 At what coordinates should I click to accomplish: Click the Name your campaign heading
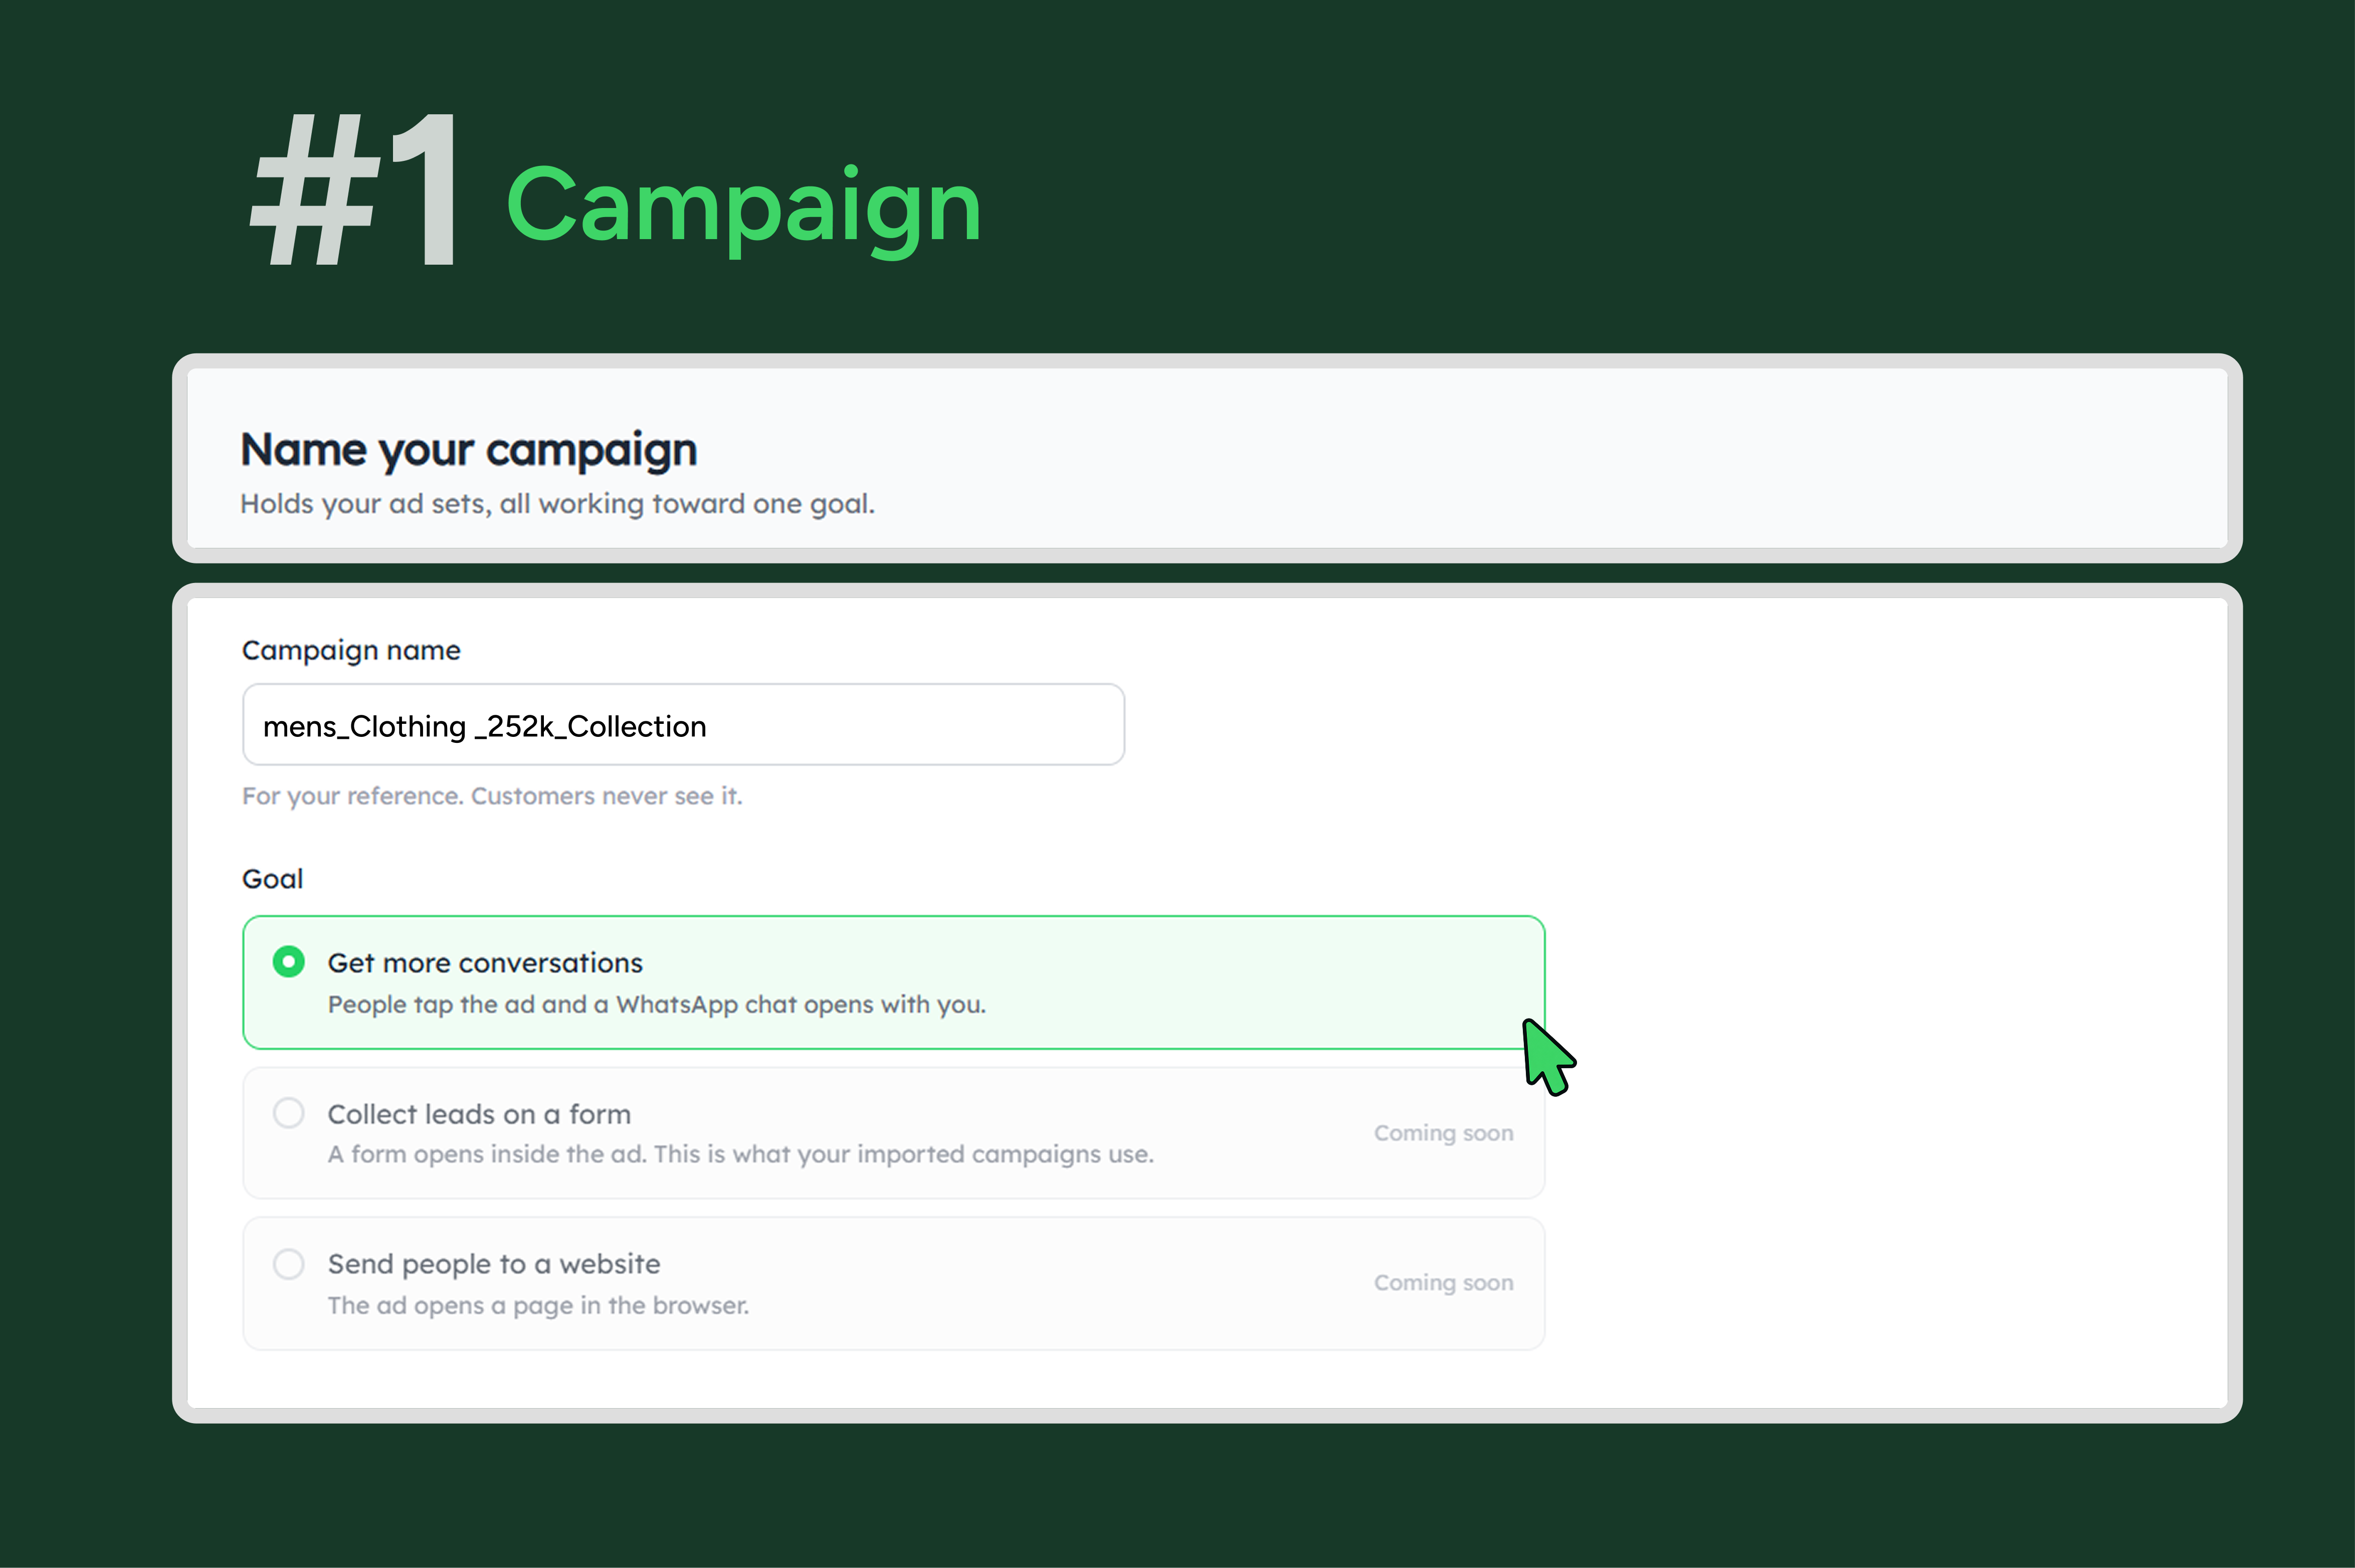(469, 450)
